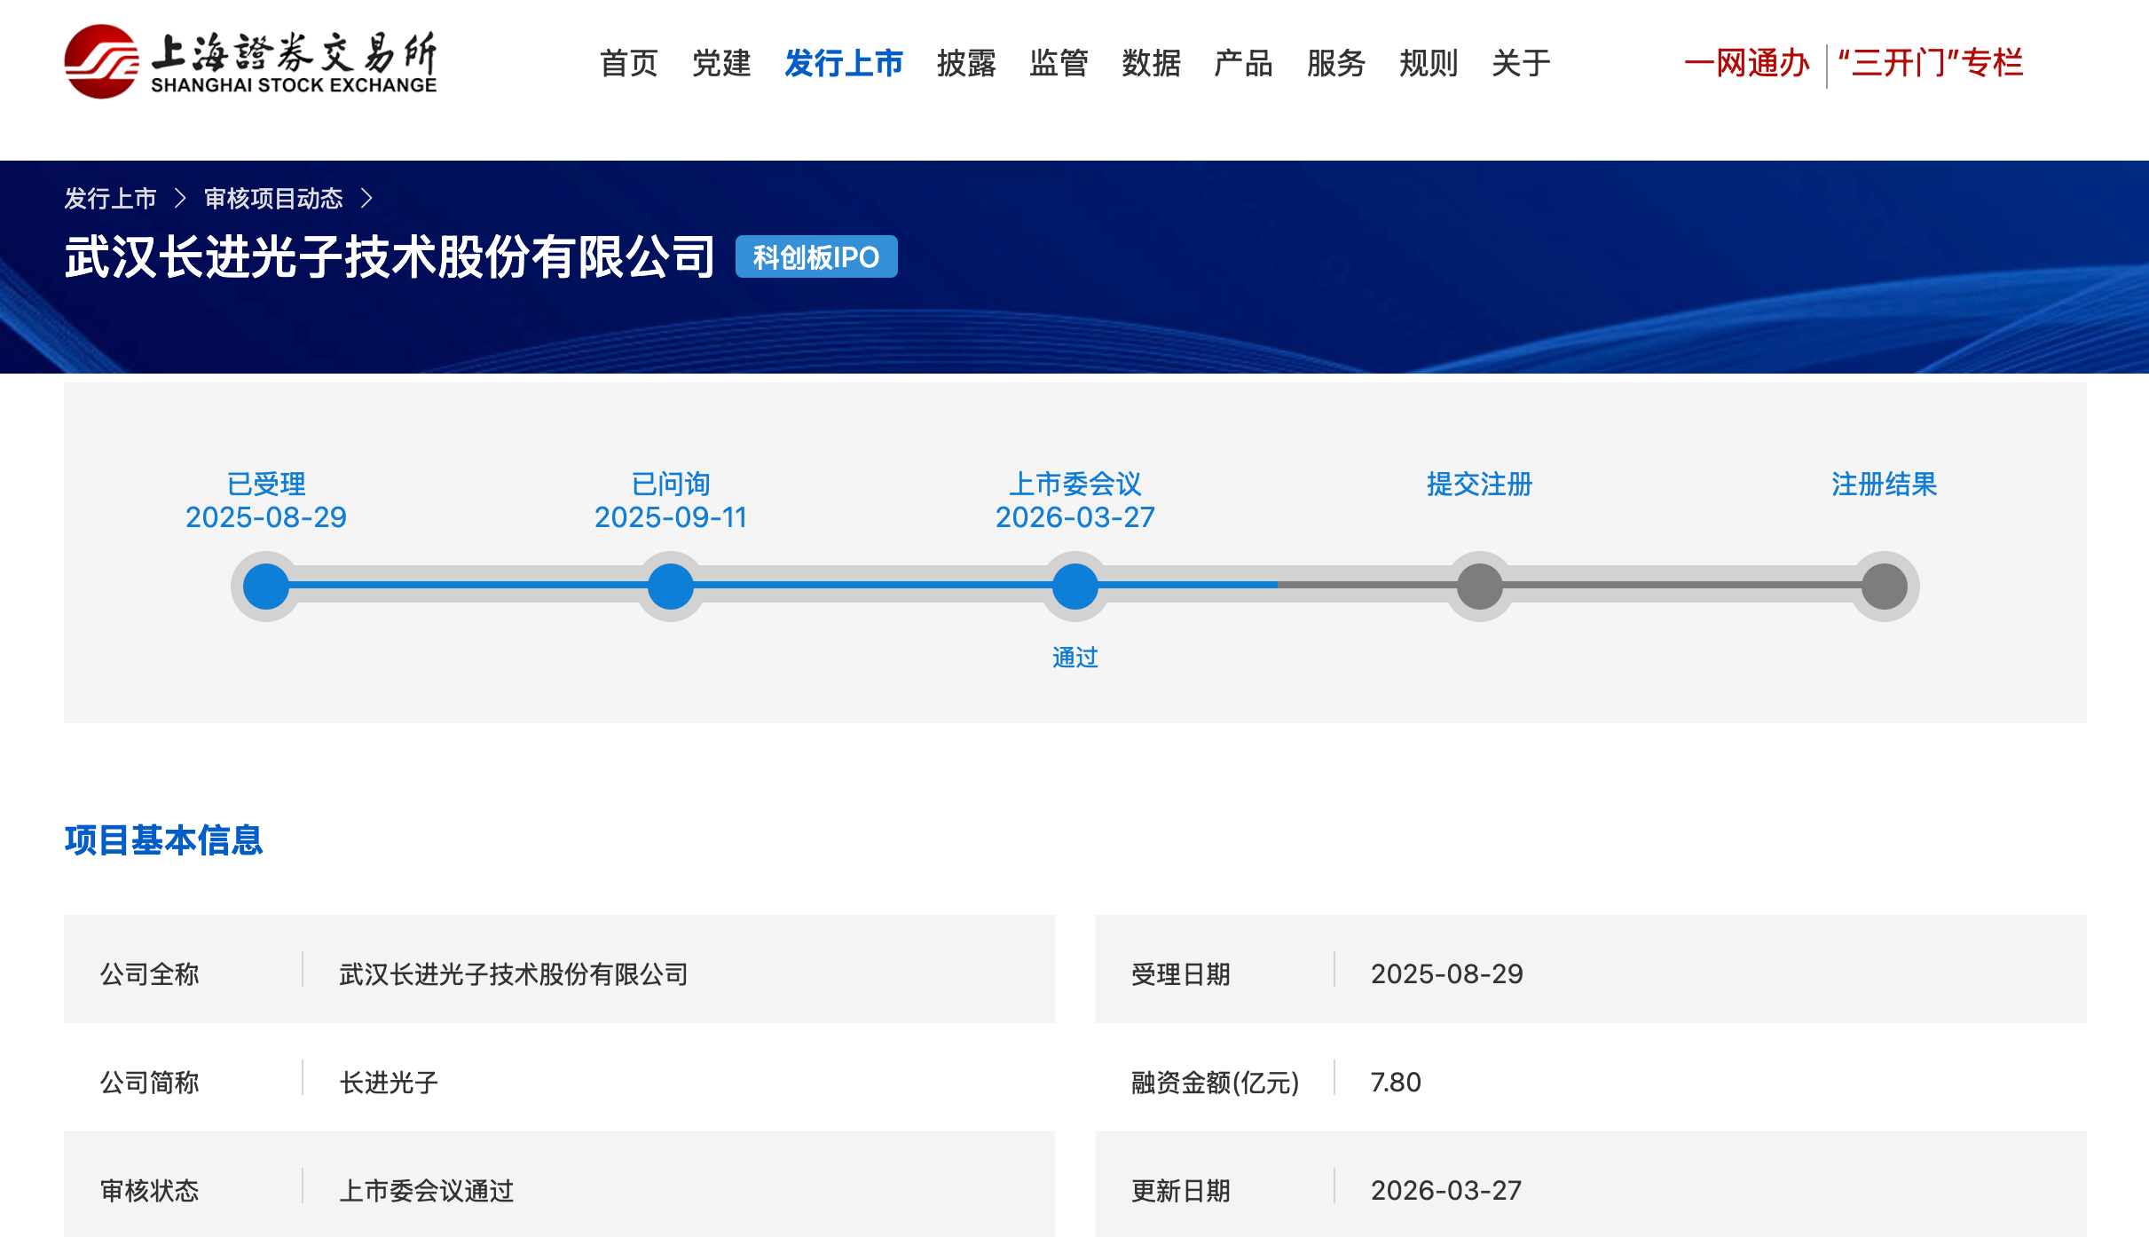Click the gray 提交注册 timeline dot

(x=1479, y=587)
